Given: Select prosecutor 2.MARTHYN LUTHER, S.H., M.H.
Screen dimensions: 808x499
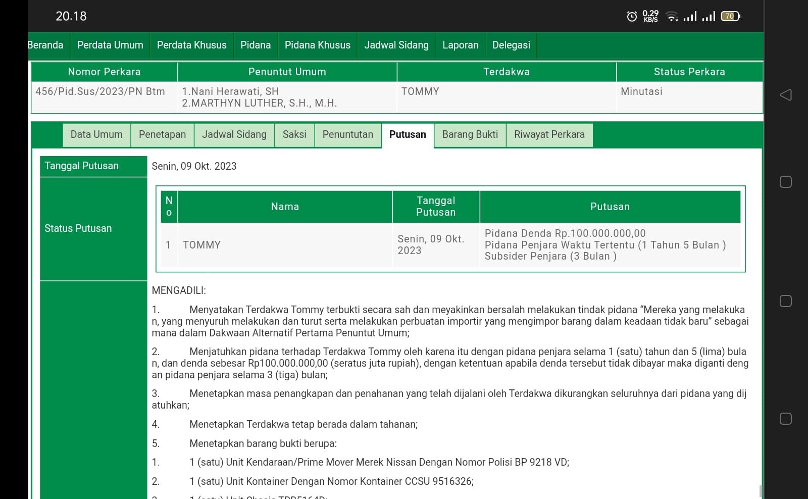Looking at the screenshot, I should 260,103.
